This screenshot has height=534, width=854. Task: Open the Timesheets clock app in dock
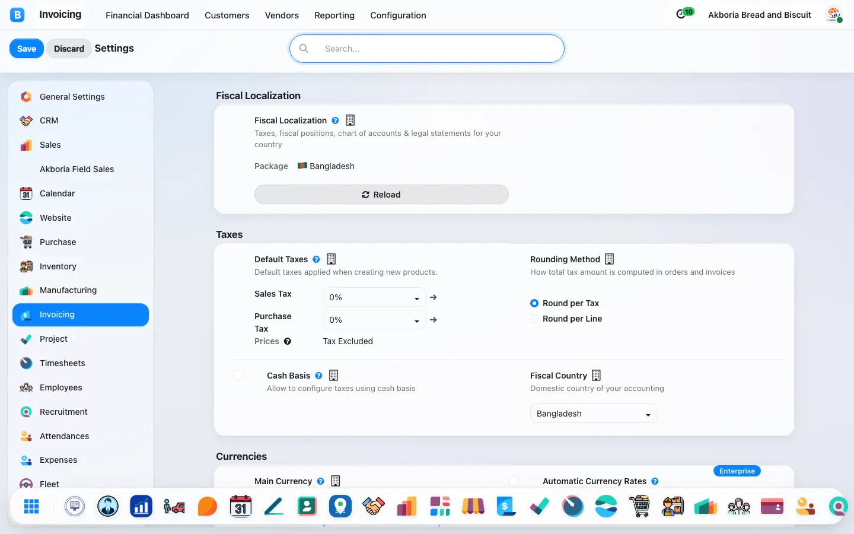click(573, 507)
